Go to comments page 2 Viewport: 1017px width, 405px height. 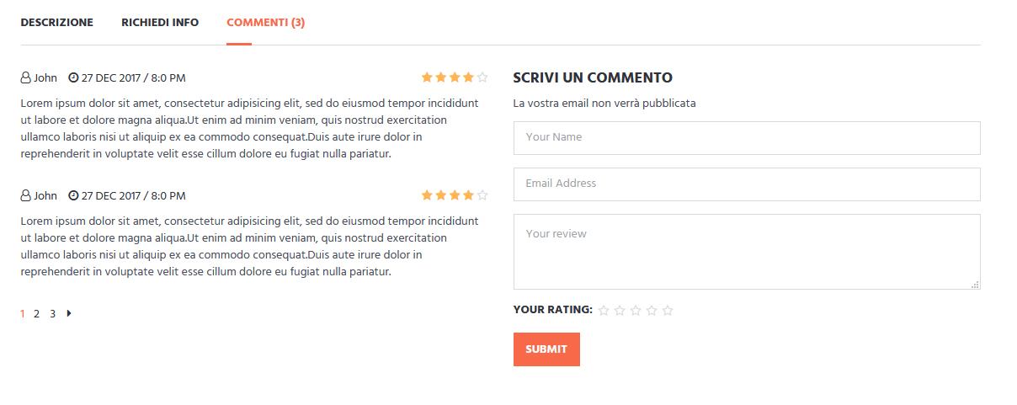click(36, 314)
